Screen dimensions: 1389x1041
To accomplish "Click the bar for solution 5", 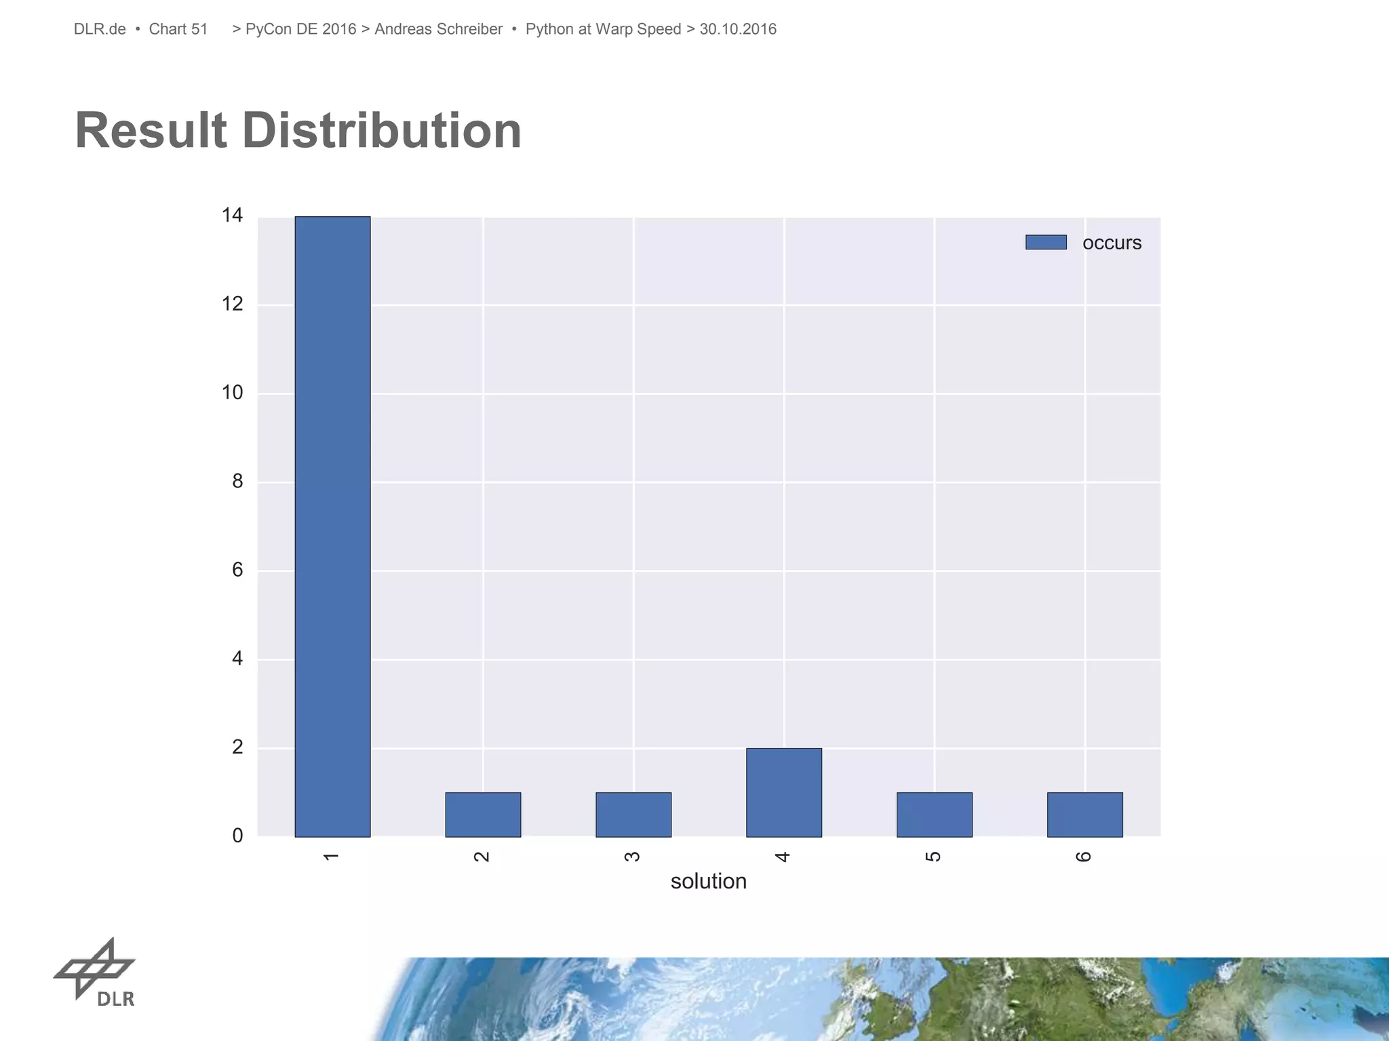I will 935,815.
